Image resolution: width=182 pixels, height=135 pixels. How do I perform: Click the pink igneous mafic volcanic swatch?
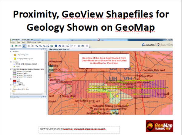click(x=15, y=77)
